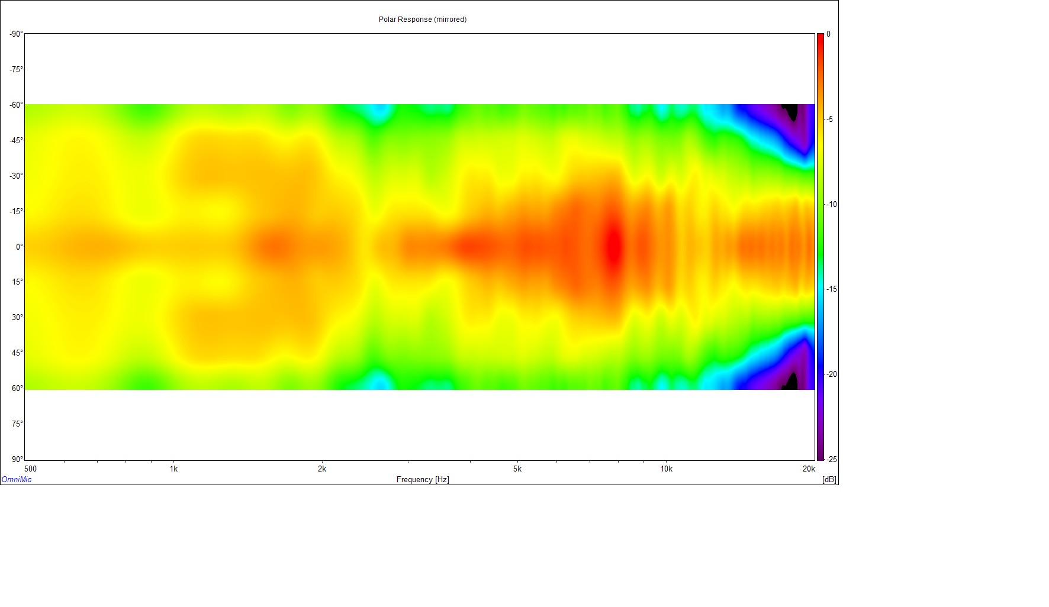Click the 500 frequency tick label

click(x=30, y=469)
